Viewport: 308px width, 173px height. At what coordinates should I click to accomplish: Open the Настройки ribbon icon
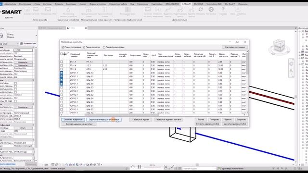[211, 10]
